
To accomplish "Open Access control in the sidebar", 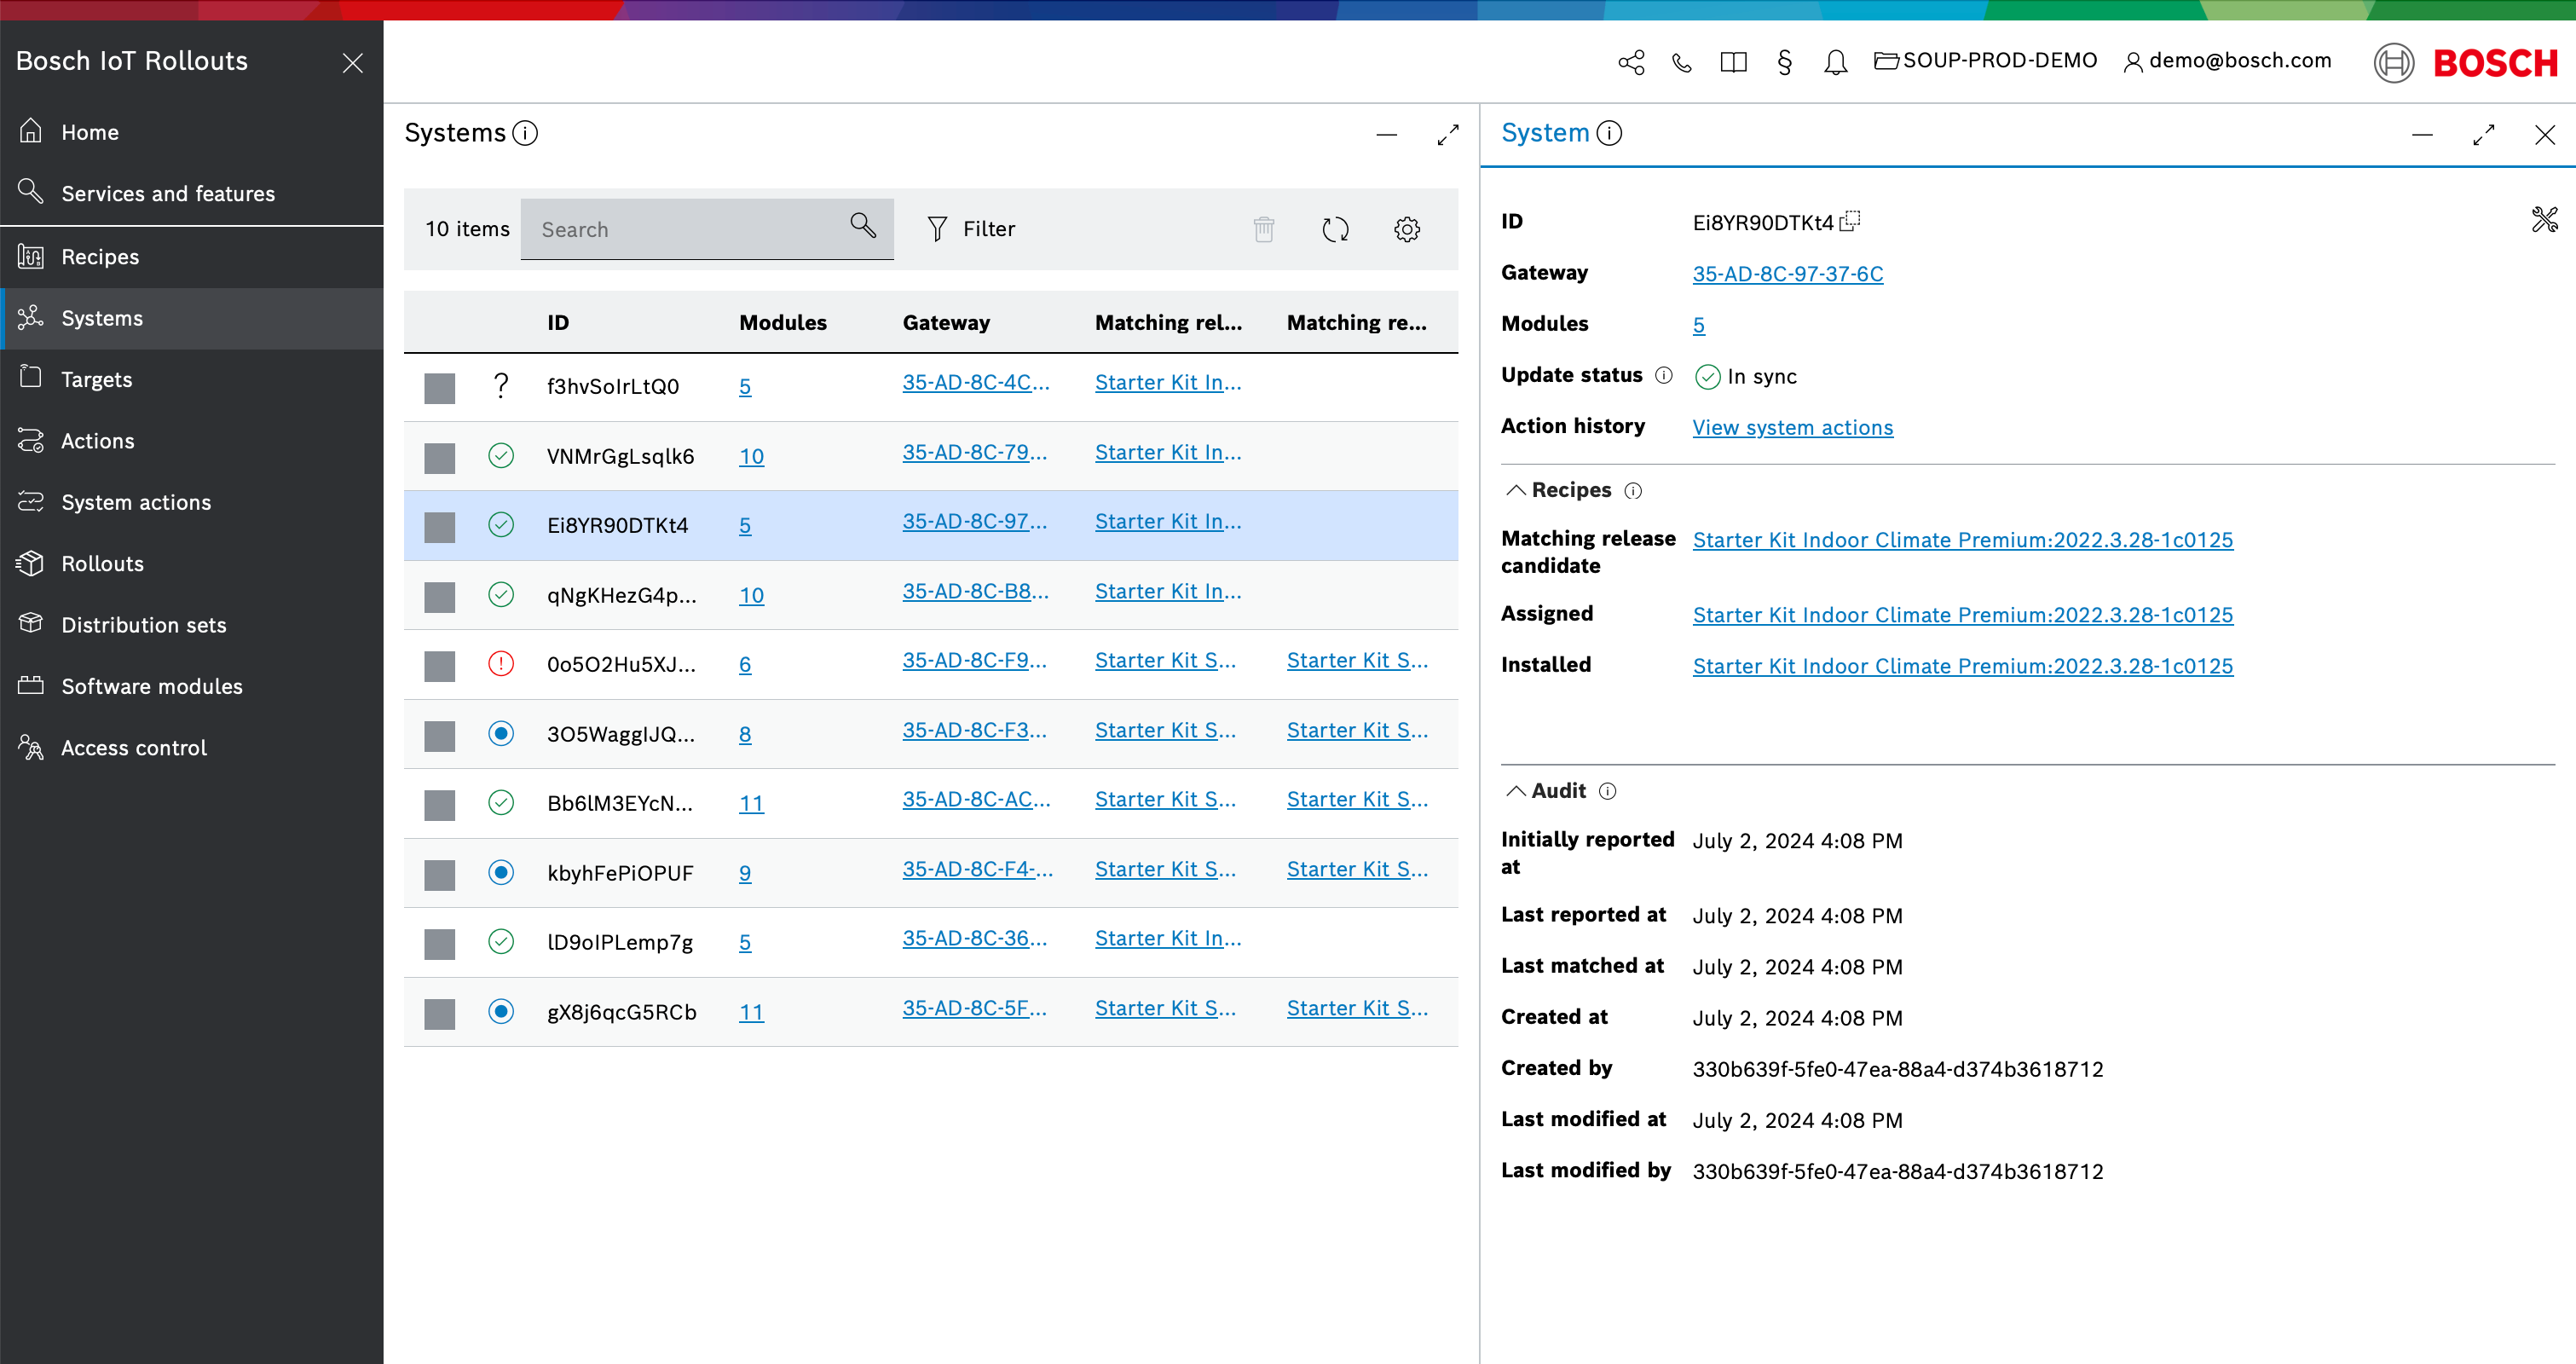I will coord(192,748).
